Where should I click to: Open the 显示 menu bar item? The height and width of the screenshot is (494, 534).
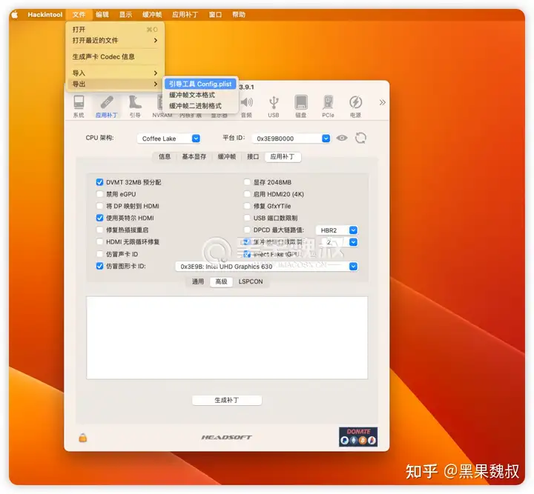tap(125, 15)
